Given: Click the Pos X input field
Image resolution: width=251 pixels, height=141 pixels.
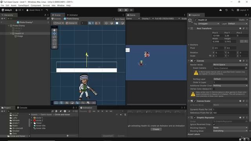Looking at the screenshot, I should tap(218, 36).
